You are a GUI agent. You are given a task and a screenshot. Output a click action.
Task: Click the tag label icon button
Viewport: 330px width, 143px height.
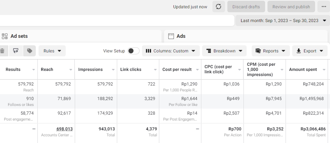pyautogui.click(x=29, y=51)
